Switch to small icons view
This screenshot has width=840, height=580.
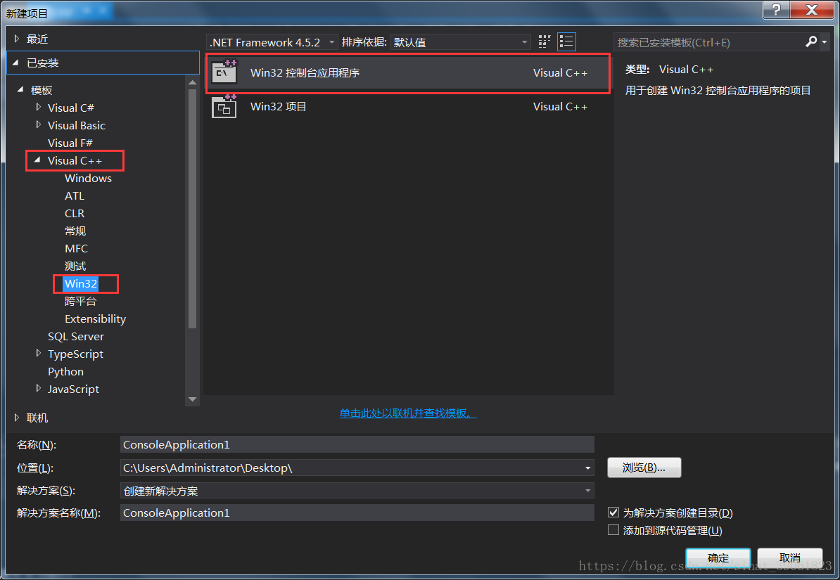[545, 41]
